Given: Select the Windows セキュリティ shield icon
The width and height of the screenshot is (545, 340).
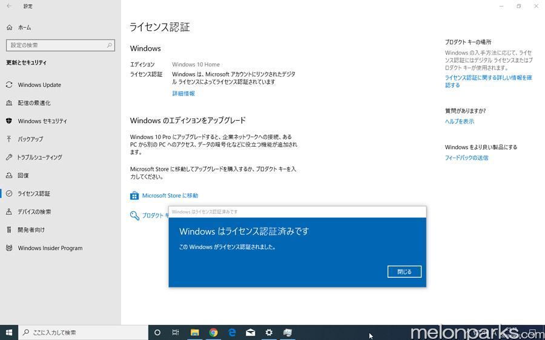Looking at the screenshot, I should pyautogui.click(x=9, y=121).
